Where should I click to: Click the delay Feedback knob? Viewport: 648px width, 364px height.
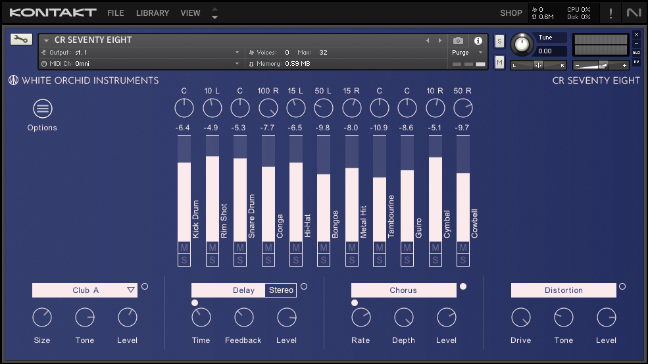(x=244, y=317)
